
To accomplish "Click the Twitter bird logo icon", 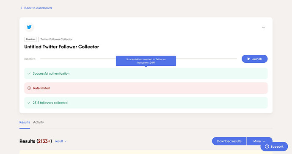I will [29, 27].
